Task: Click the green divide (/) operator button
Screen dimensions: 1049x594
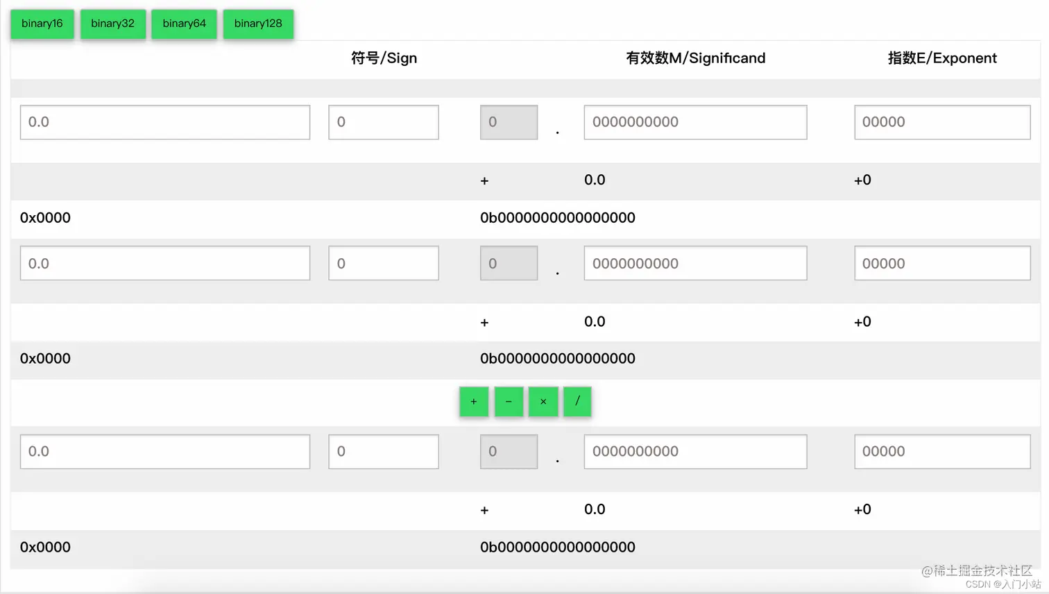Action: [577, 402]
